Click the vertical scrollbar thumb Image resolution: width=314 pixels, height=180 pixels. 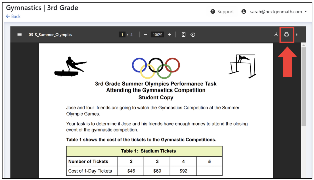pos(303,87)
